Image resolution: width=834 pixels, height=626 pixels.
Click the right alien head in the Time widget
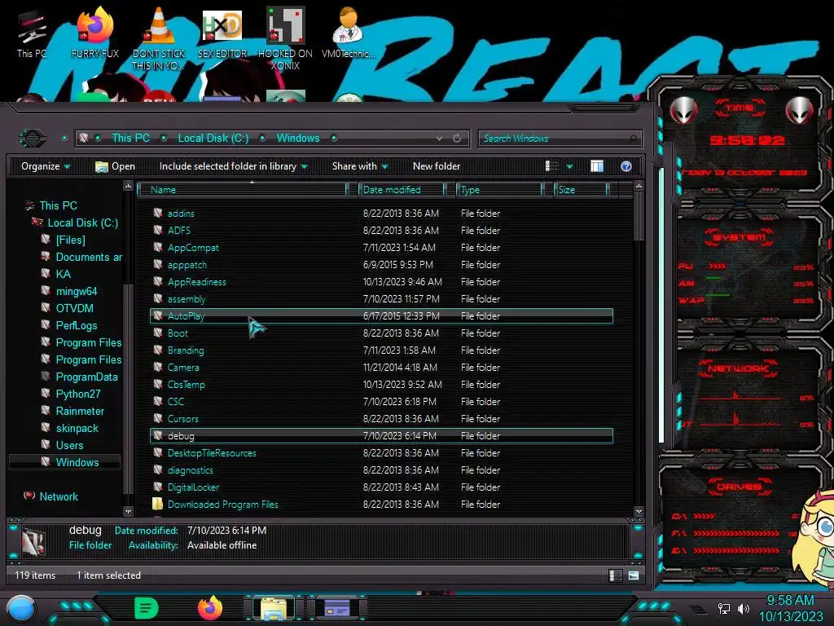tap(799, 111)
